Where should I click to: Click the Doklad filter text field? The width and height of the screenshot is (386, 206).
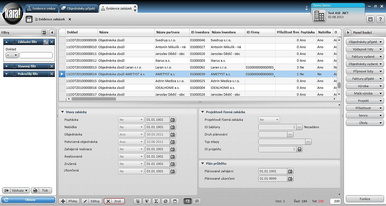[36, 55]
